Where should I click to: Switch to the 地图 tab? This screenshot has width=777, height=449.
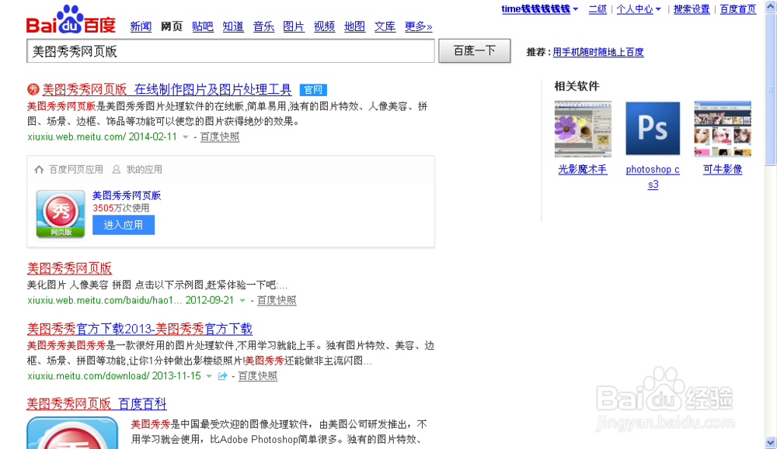coord(355,26)
